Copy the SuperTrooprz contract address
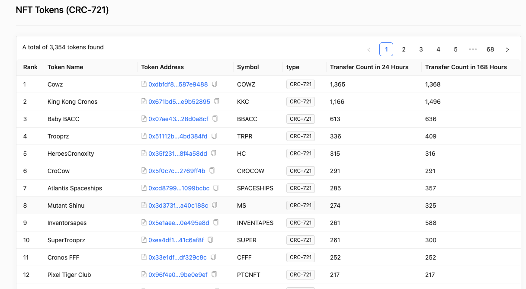Viewport: 526px width, 289px height. 210,240
